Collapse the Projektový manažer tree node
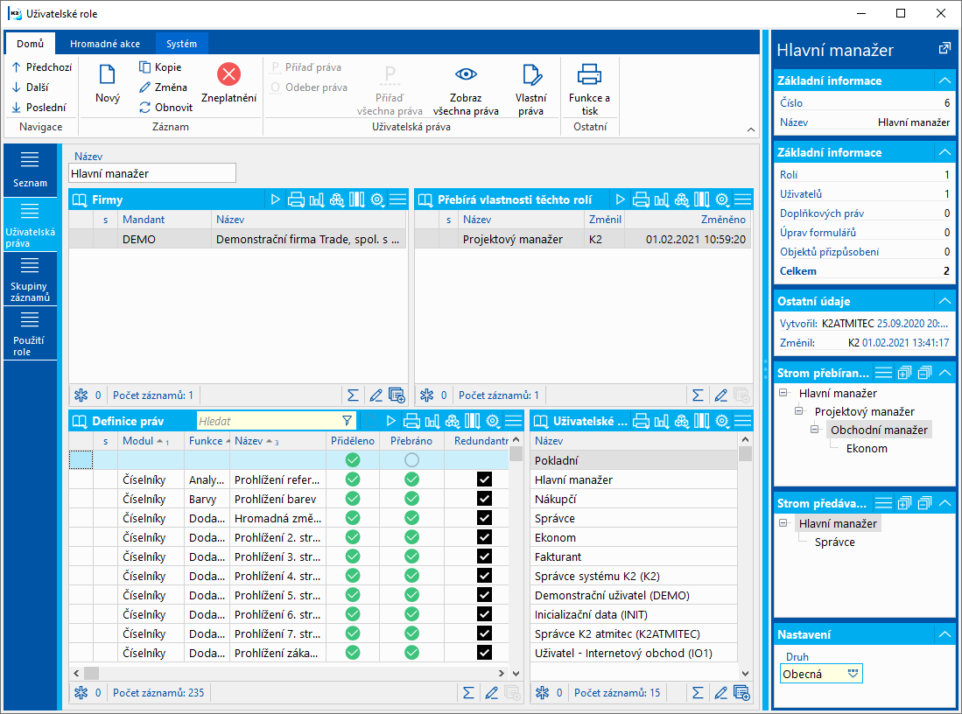This screenshot has height=714, width=962. point(798,411)
